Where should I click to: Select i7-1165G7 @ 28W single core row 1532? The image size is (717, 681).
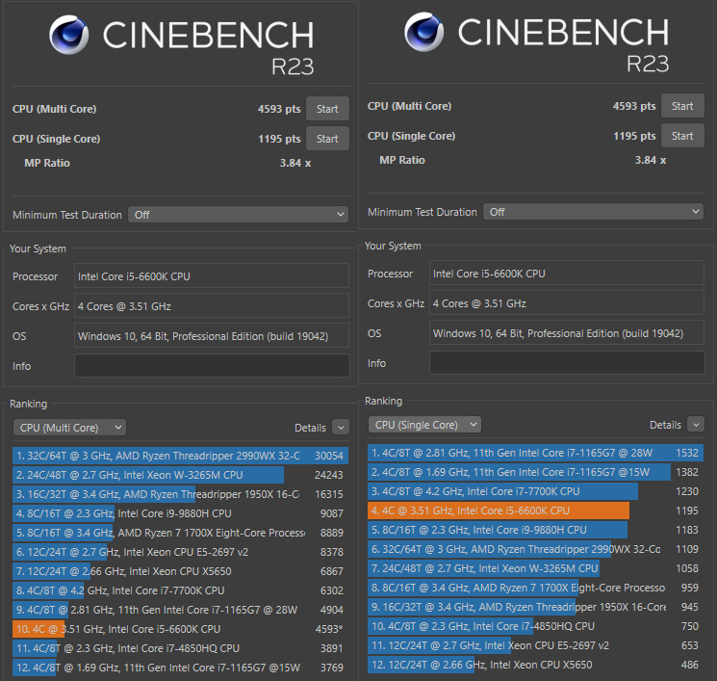click(x=535, y=453)
